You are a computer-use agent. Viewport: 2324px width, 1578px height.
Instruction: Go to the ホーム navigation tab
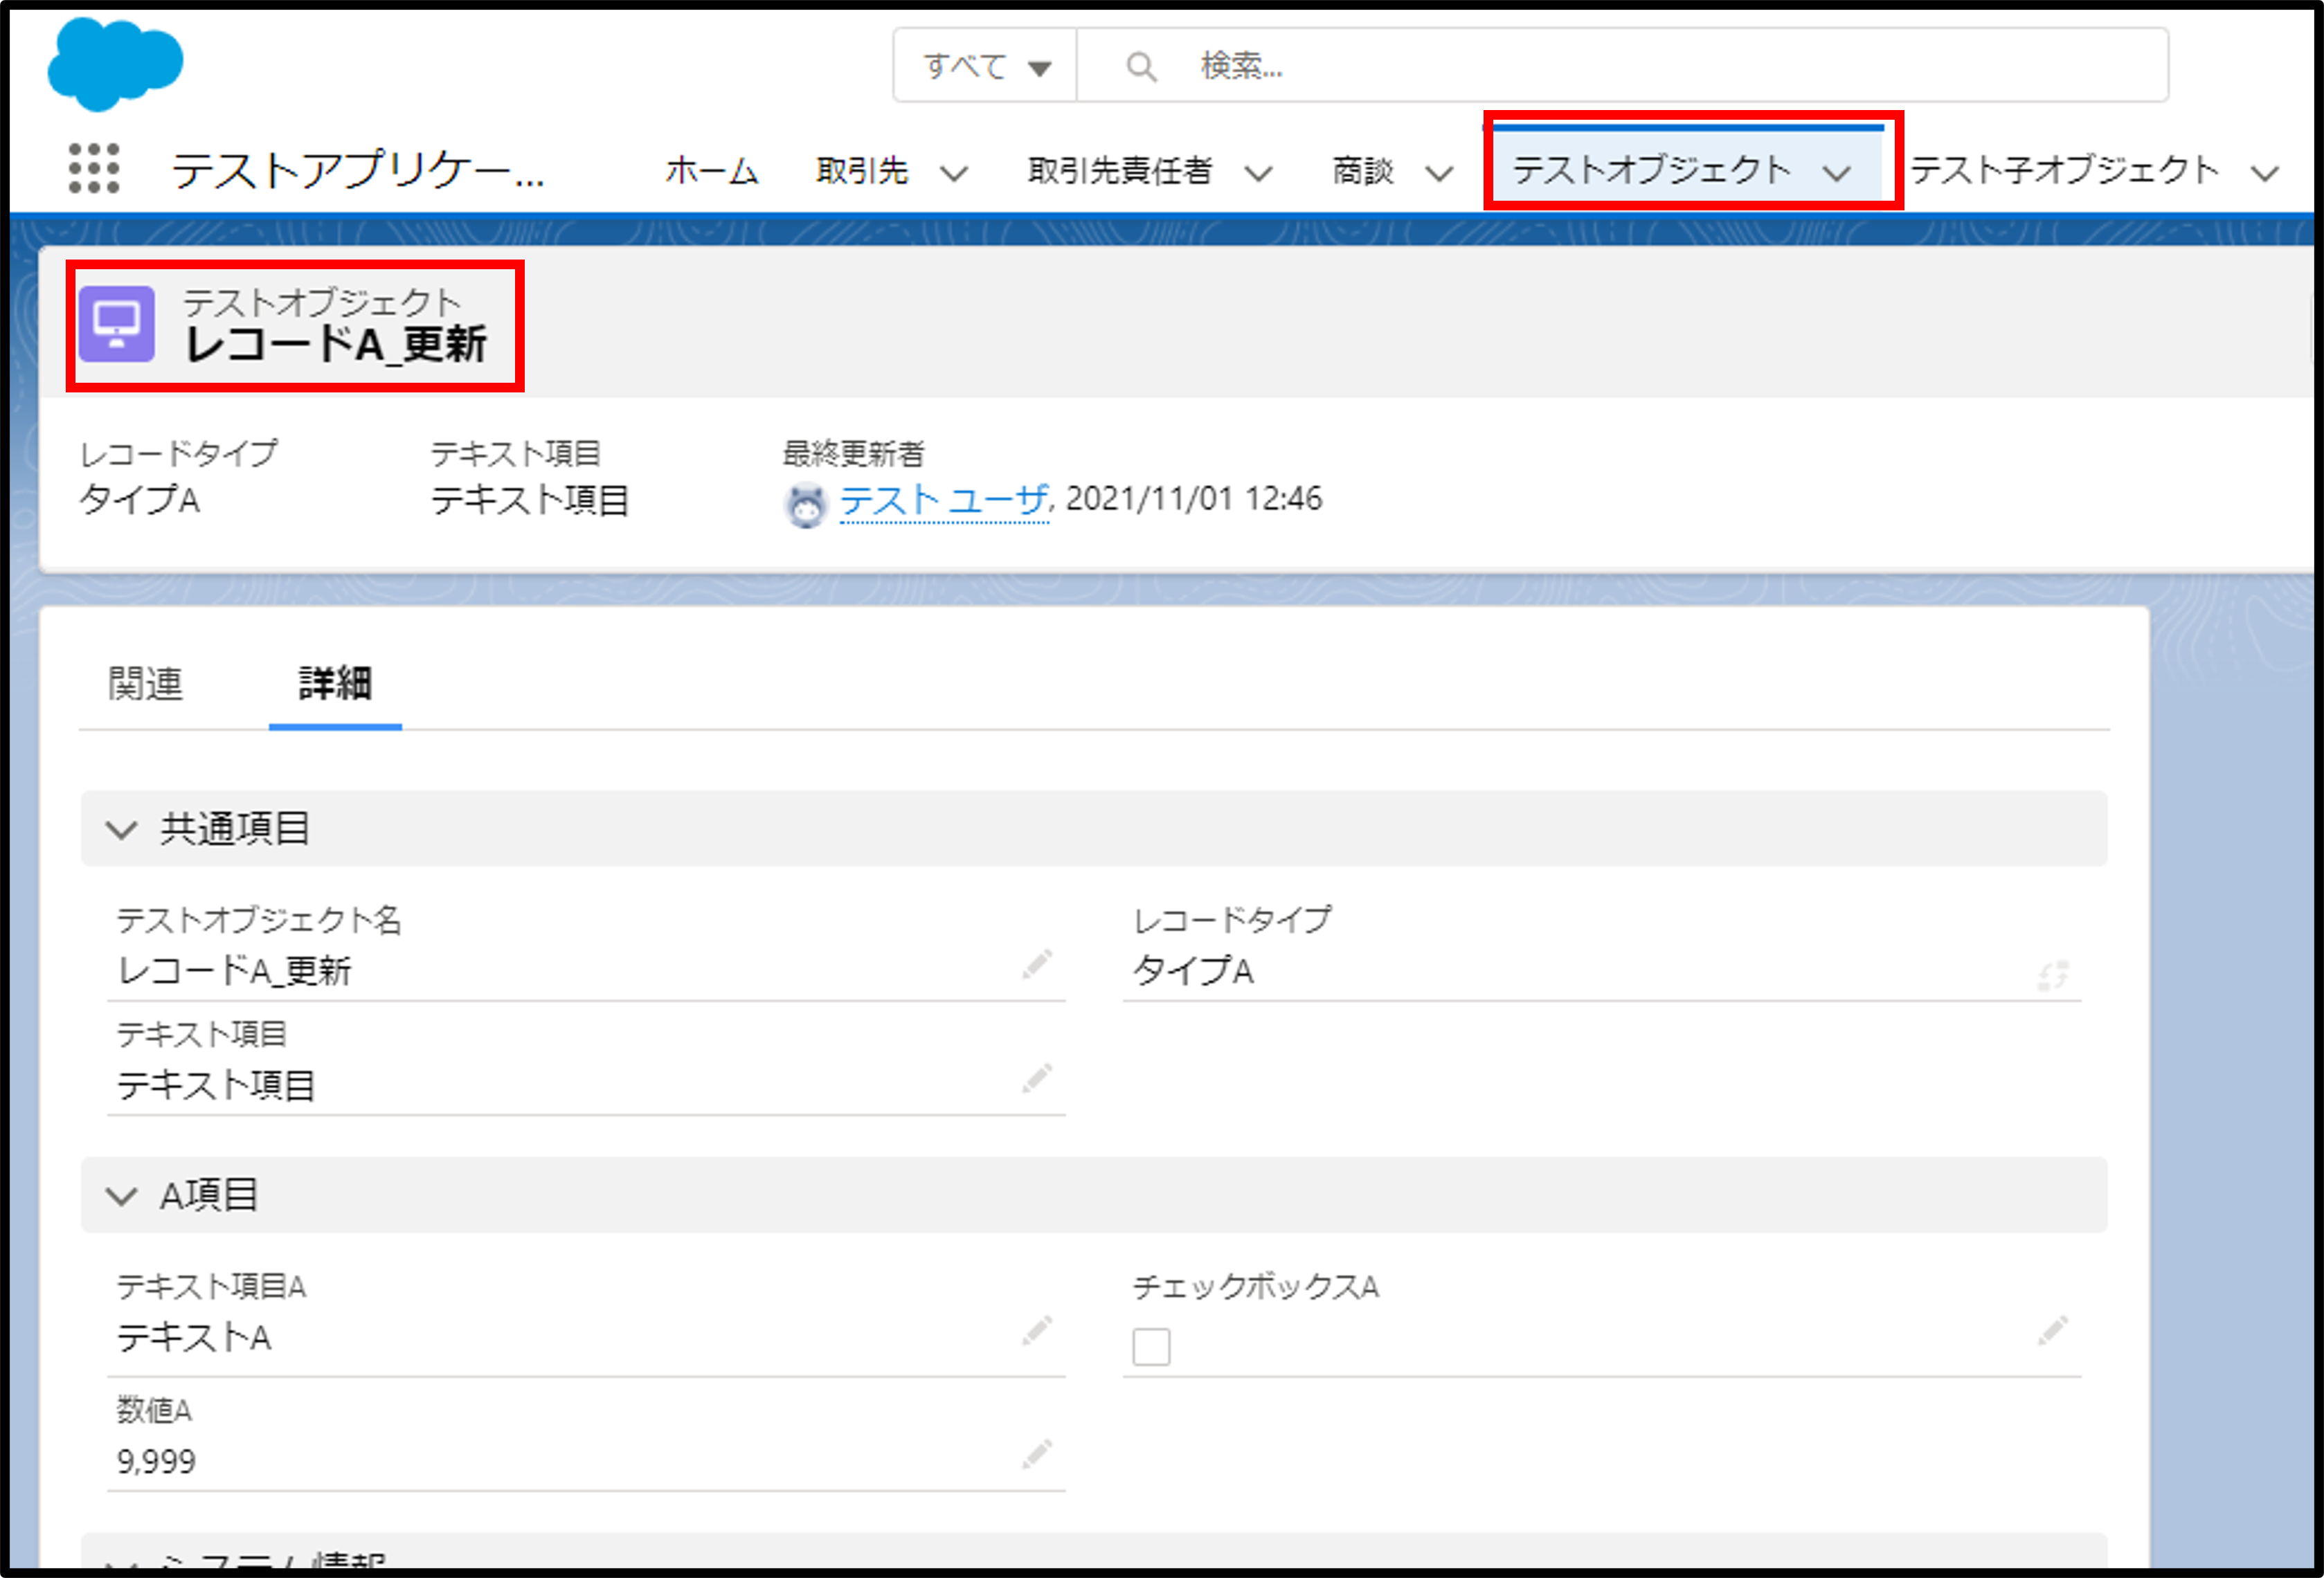(x=712, y=171)
